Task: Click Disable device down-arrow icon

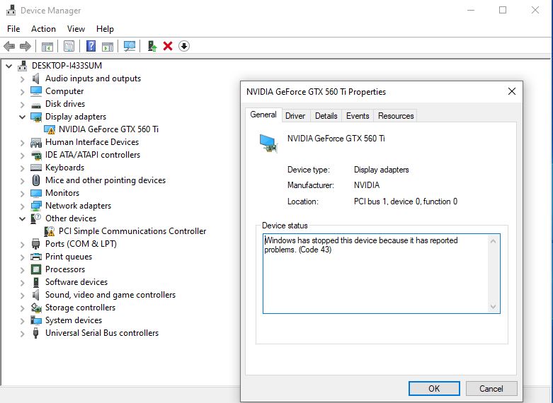Action: point(184,46)
